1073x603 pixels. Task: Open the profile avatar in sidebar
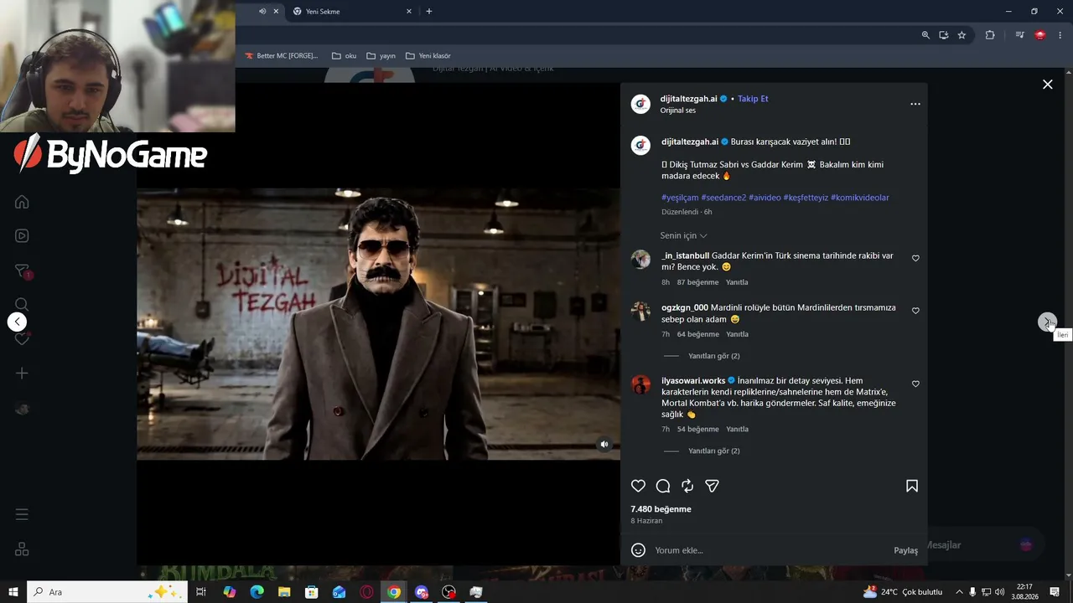[x=22, y=409]
